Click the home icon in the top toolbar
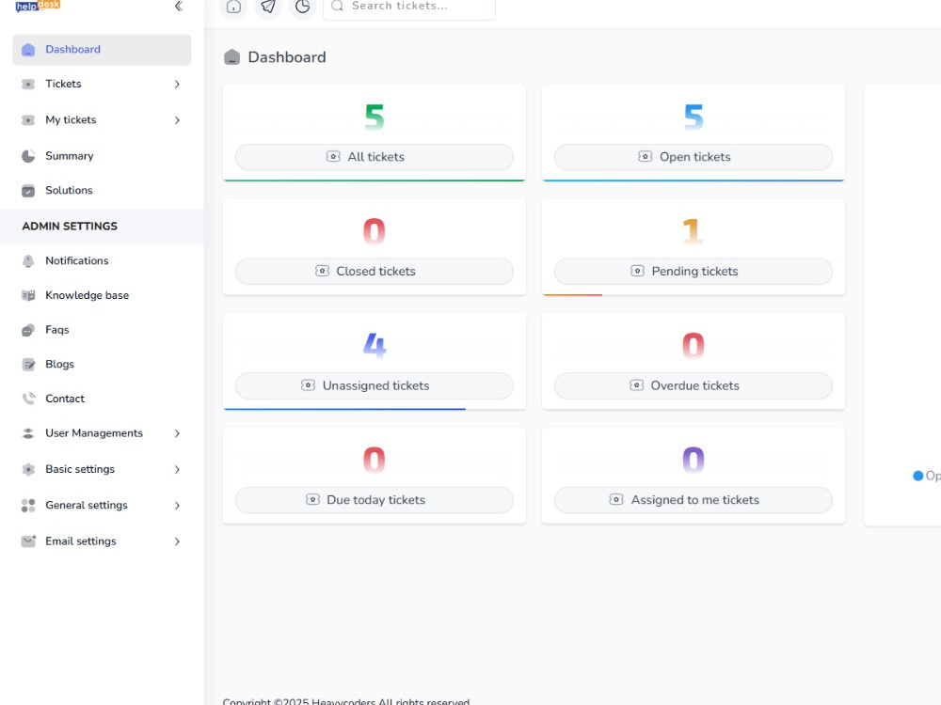Screen dimensions: 941x705 (x=233, y=8)
